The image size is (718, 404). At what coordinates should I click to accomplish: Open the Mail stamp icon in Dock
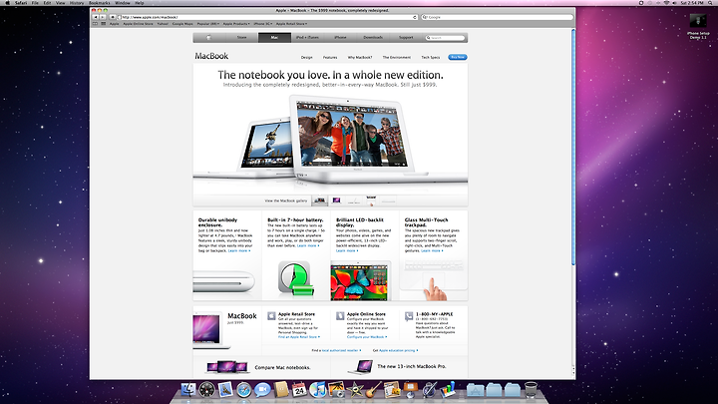tap(225, 390)
